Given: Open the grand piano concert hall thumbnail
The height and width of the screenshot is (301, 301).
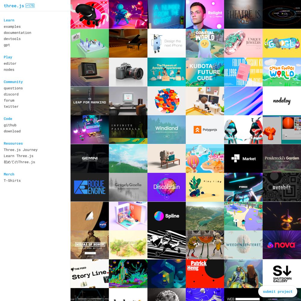Looking at the screenshot, I should 128,43.
